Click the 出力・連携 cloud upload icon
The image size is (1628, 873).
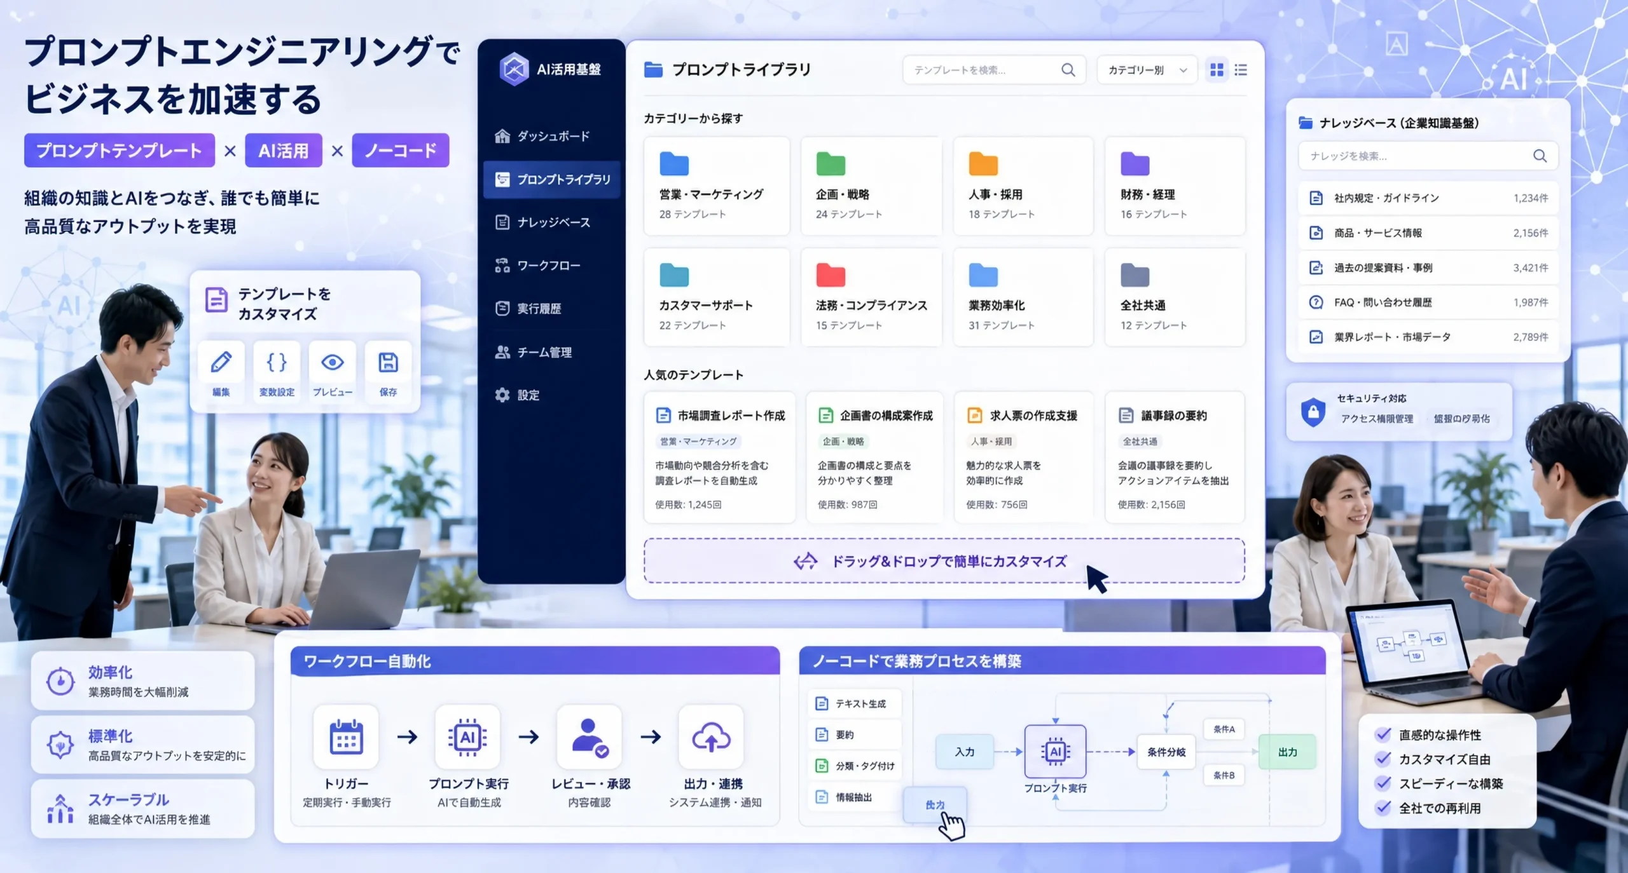[711, 737]
